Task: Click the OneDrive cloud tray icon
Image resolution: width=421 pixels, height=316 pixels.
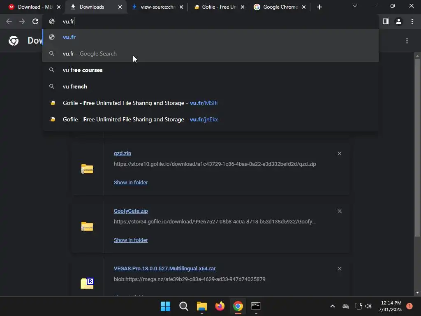Action: point(346,306)
